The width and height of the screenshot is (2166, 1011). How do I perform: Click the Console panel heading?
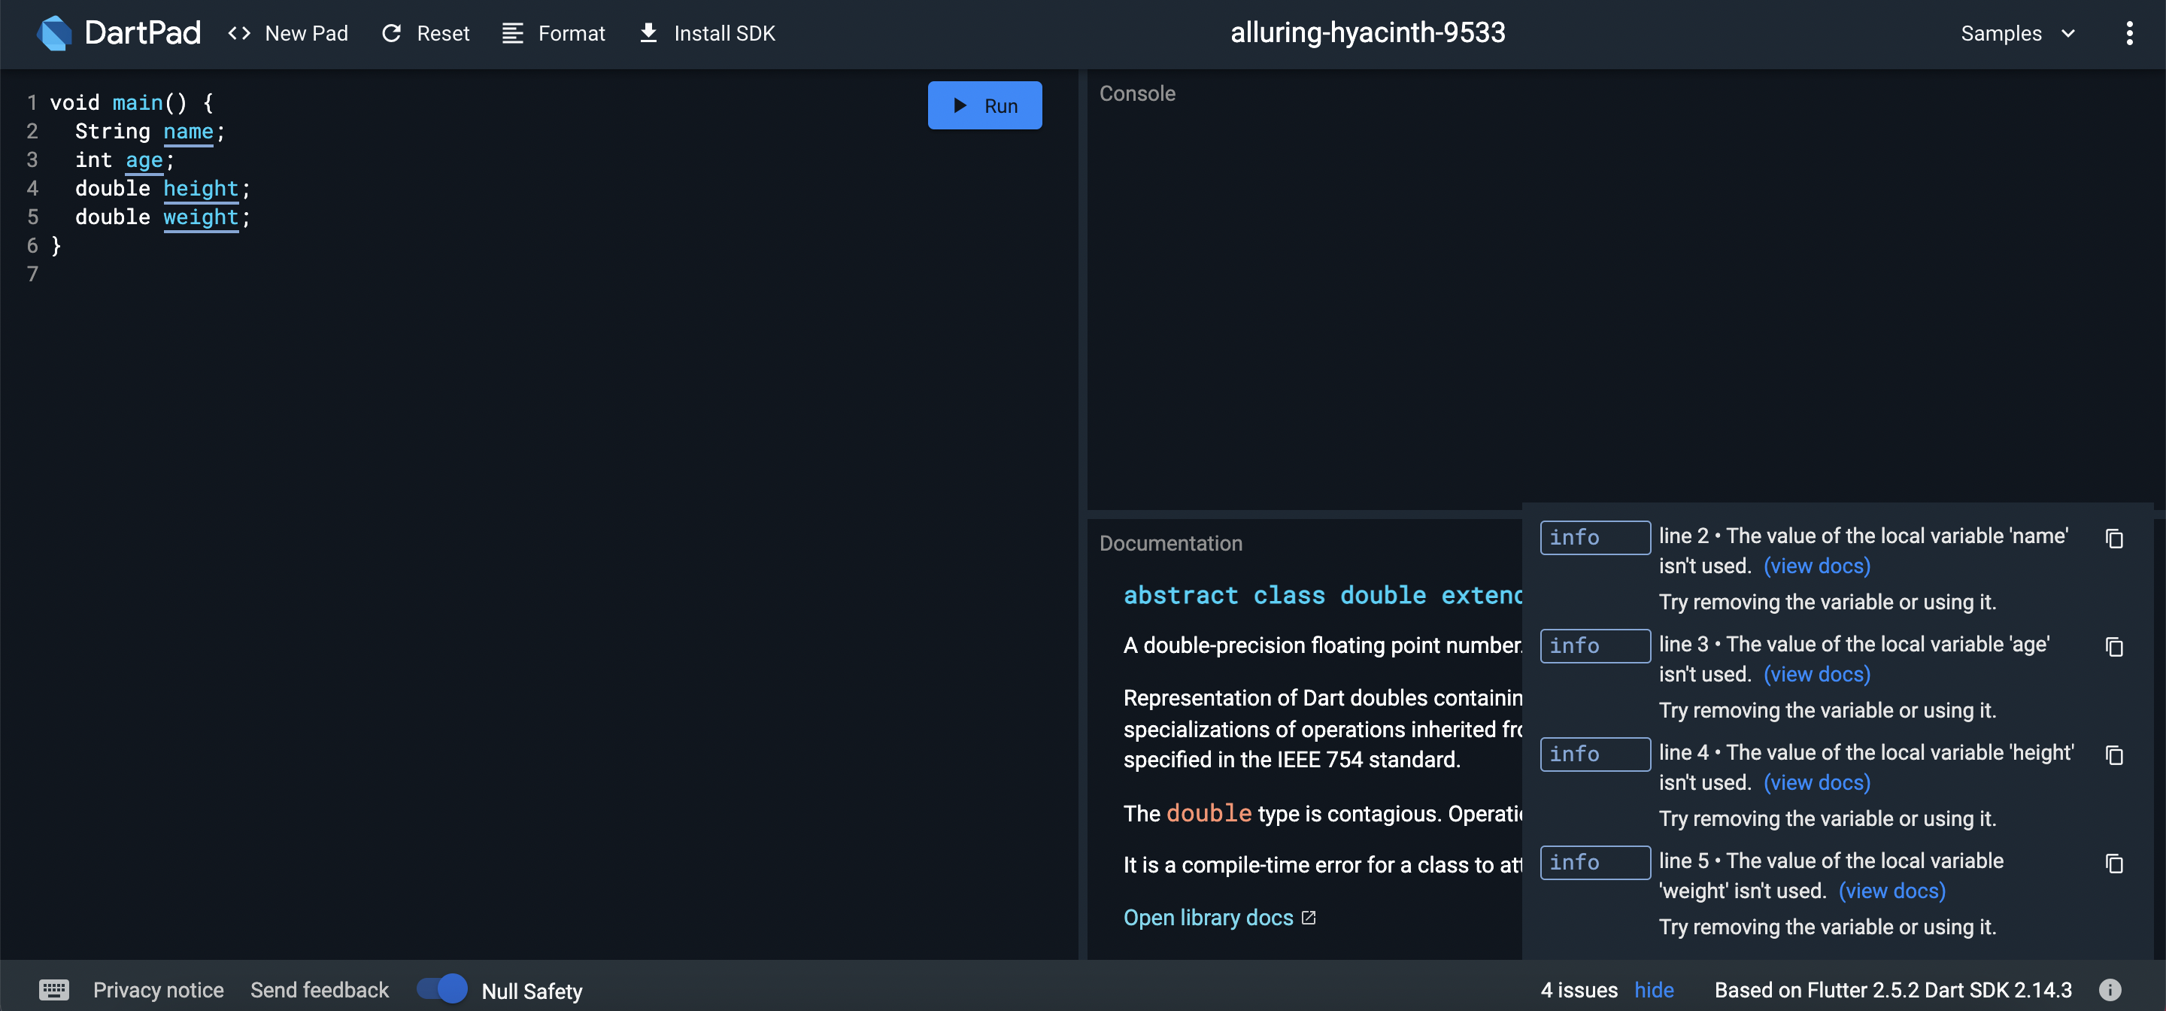1138,93
